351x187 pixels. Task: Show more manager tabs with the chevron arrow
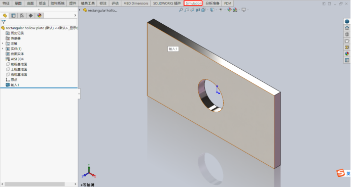tap(75, 15)
